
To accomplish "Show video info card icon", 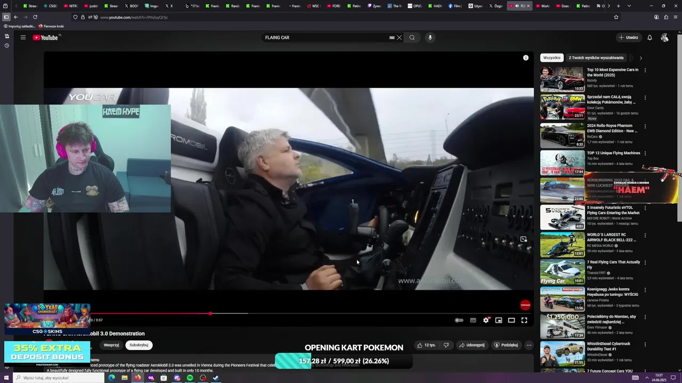I will click(526, 57).
